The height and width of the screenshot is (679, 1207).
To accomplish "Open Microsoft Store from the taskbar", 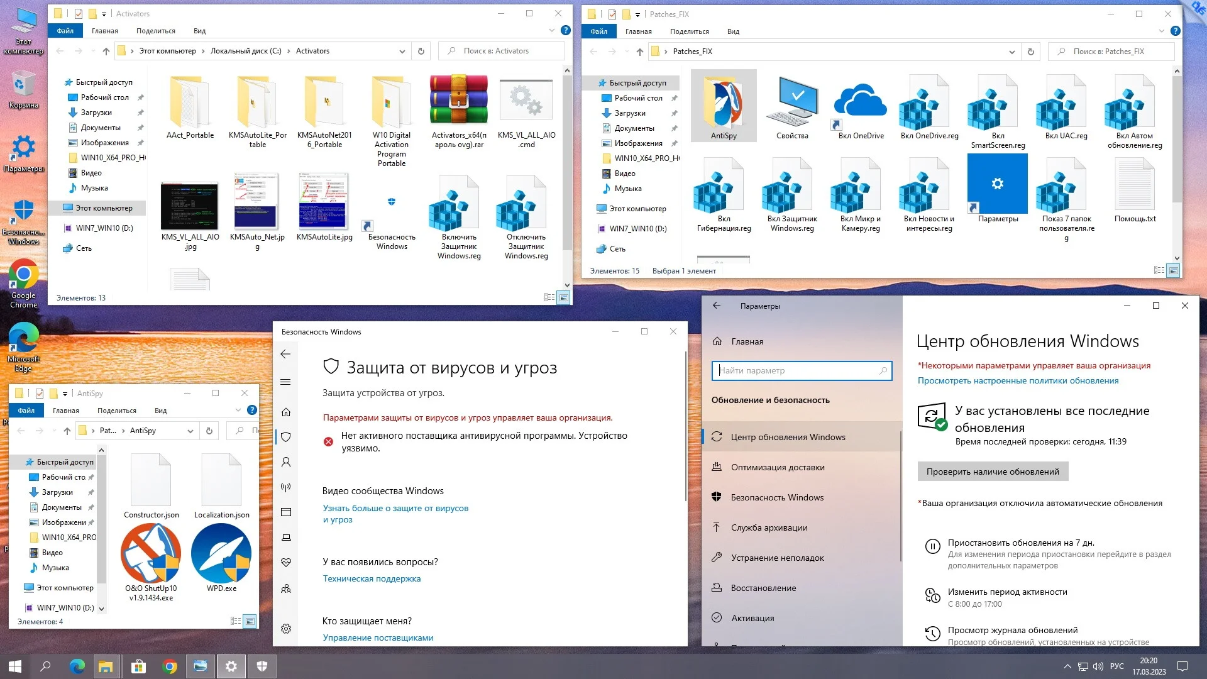I will [138, 666].
